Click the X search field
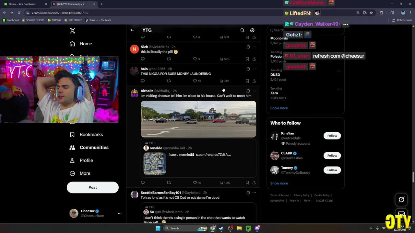The image size is (415, 233). click(x=305, y=30)
